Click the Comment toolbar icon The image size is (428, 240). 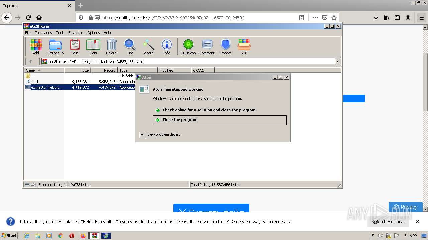pyautogui.click(x=207, y=47)
